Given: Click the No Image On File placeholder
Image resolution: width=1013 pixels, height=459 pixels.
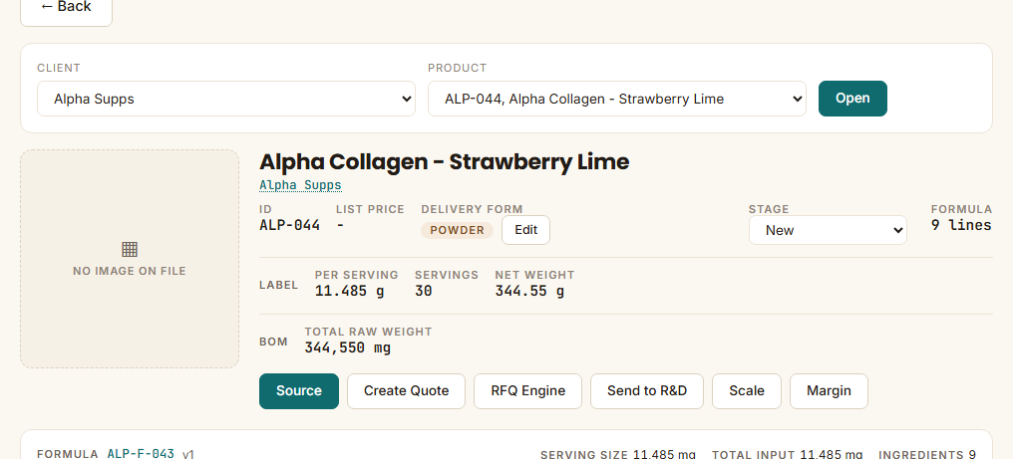Looking at the screenshot, I should click(130, 259).
